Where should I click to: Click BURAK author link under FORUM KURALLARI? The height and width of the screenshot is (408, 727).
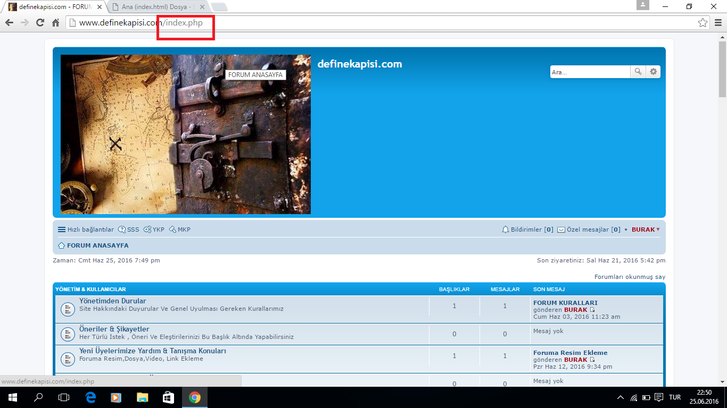coord(576,310)
